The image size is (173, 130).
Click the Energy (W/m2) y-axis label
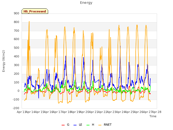[x=4, y=61]
